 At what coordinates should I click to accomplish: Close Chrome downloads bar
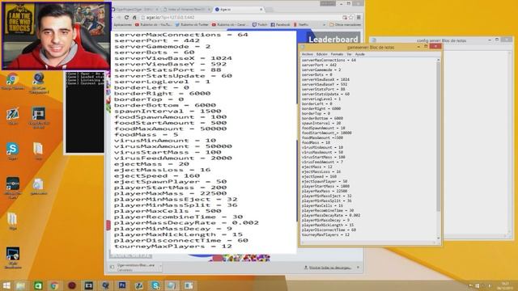coord(359,268)
